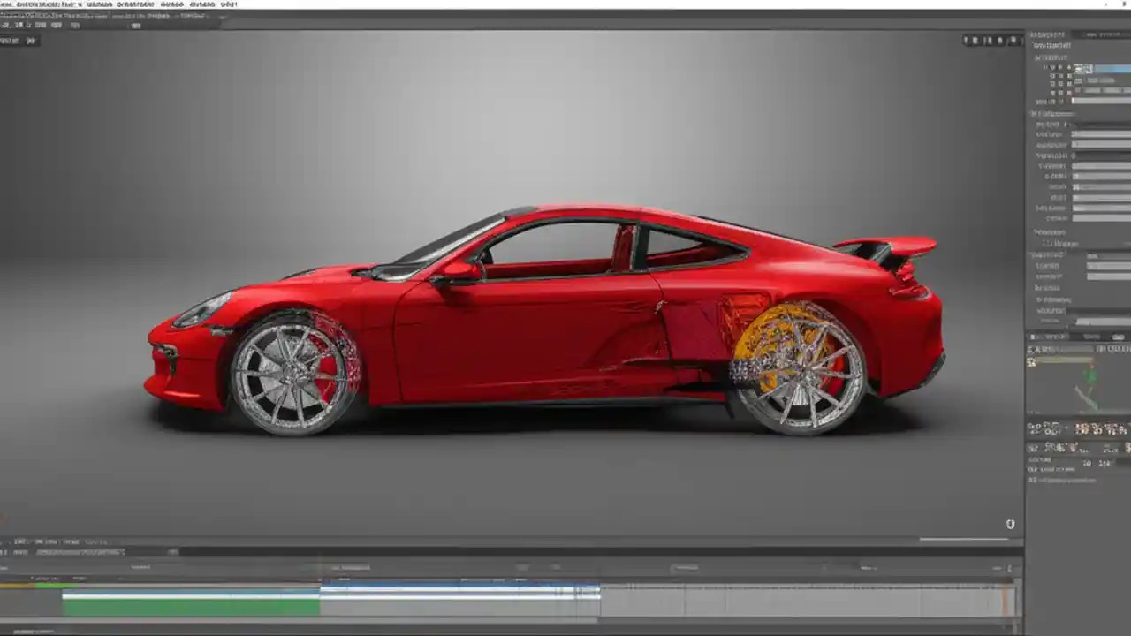The image size is (1131, 636).
Task: Click the camera view icon in viewport corner
Action: point(1010,522)
